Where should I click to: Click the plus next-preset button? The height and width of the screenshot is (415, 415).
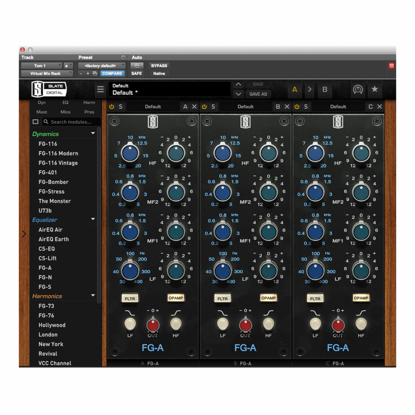88,74
